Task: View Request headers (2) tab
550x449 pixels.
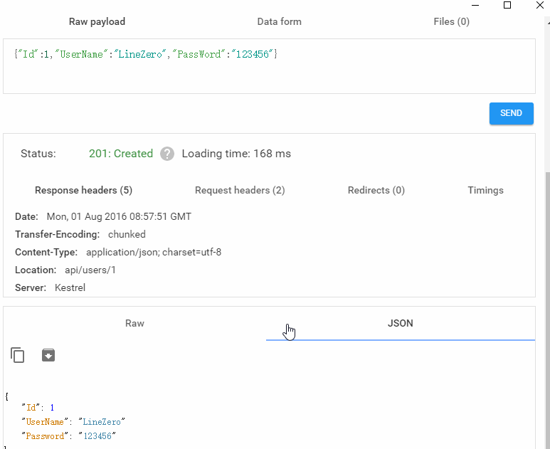Action: (x=240, y=190)
